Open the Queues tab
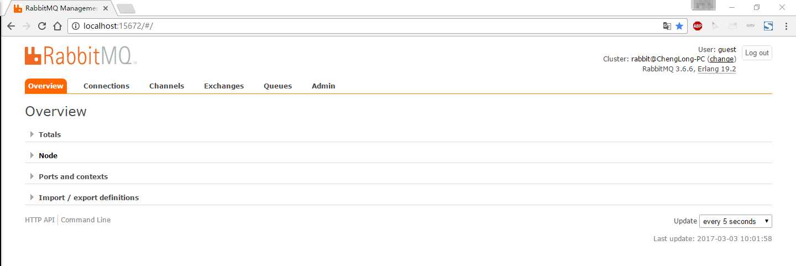This screenshot has height=266, width=796. (x=277, y=86)
